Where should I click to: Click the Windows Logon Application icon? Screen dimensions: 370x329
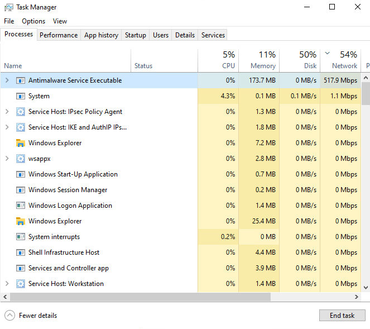[x=21, y=206]
